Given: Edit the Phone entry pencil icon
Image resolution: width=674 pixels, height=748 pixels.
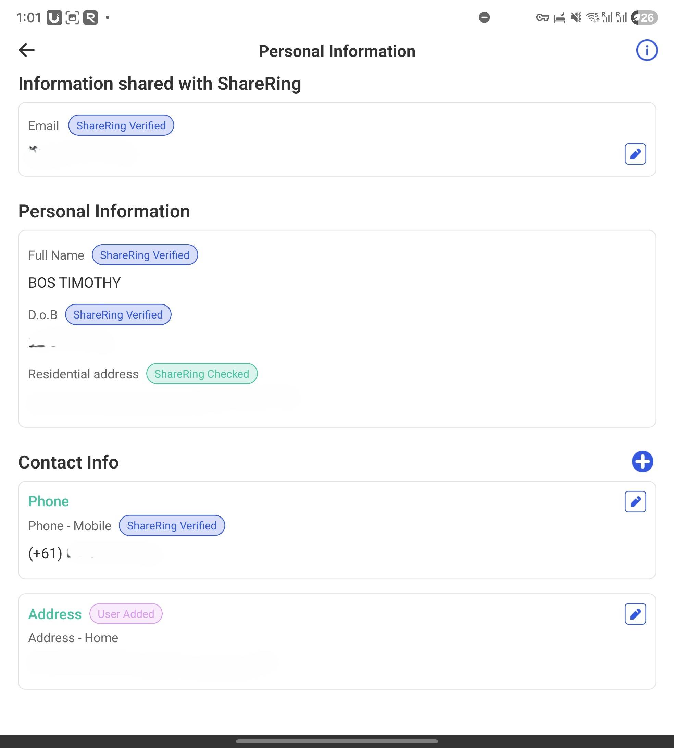Looking at the screenshot, I should (635, 502).
